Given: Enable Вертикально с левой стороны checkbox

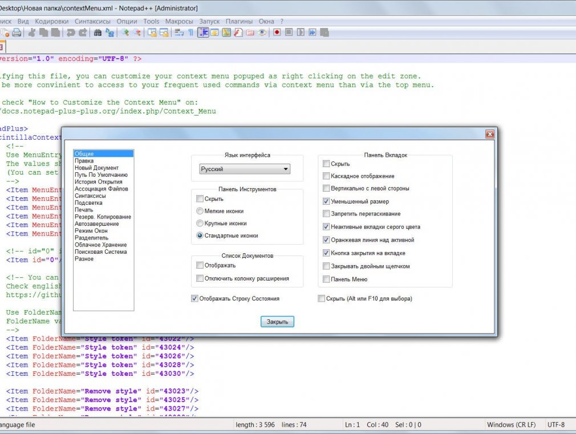Looking at the screenshot, I should (326, 188).
